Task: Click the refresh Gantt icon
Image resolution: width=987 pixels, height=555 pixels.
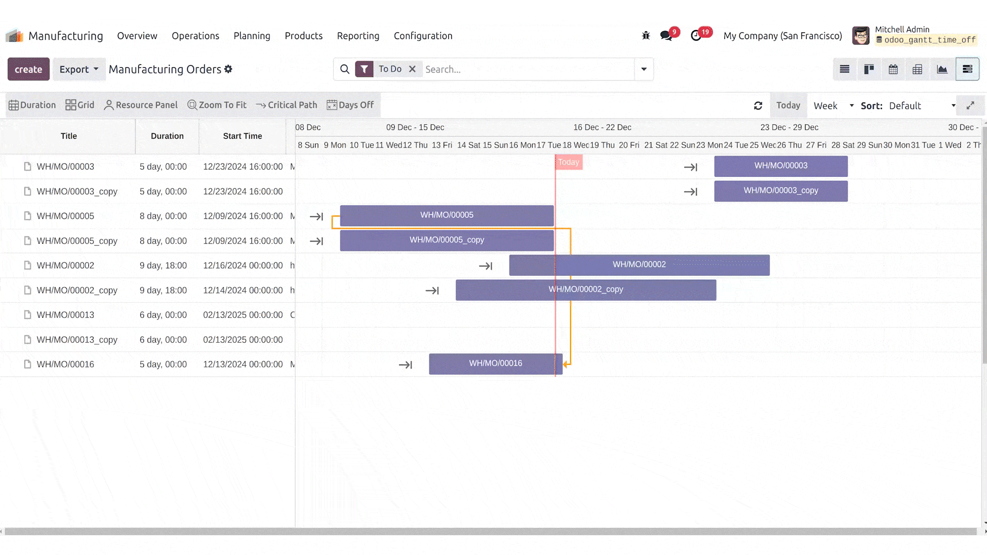Action: pos(758,105)
